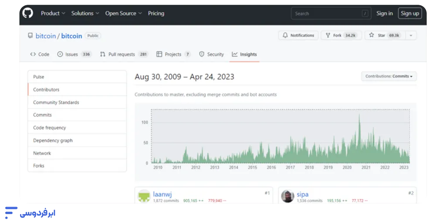Open Pulse in the sidebar
The height and width of the screenshot is (224, 446).
point(77,77)
